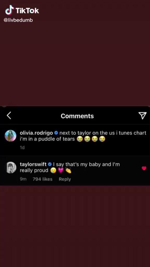Tap the paper plane direct message icon
This screenshot has height=267, width=150.
pos(142,116)
